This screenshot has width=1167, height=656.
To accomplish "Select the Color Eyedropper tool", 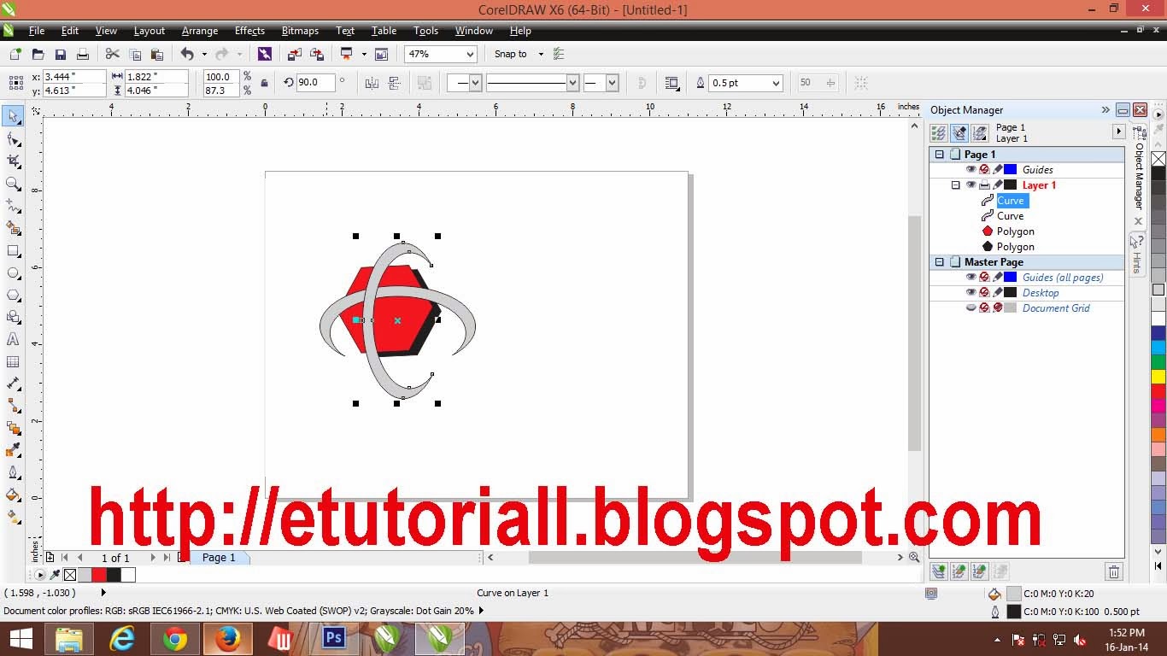I will [13, 450].
